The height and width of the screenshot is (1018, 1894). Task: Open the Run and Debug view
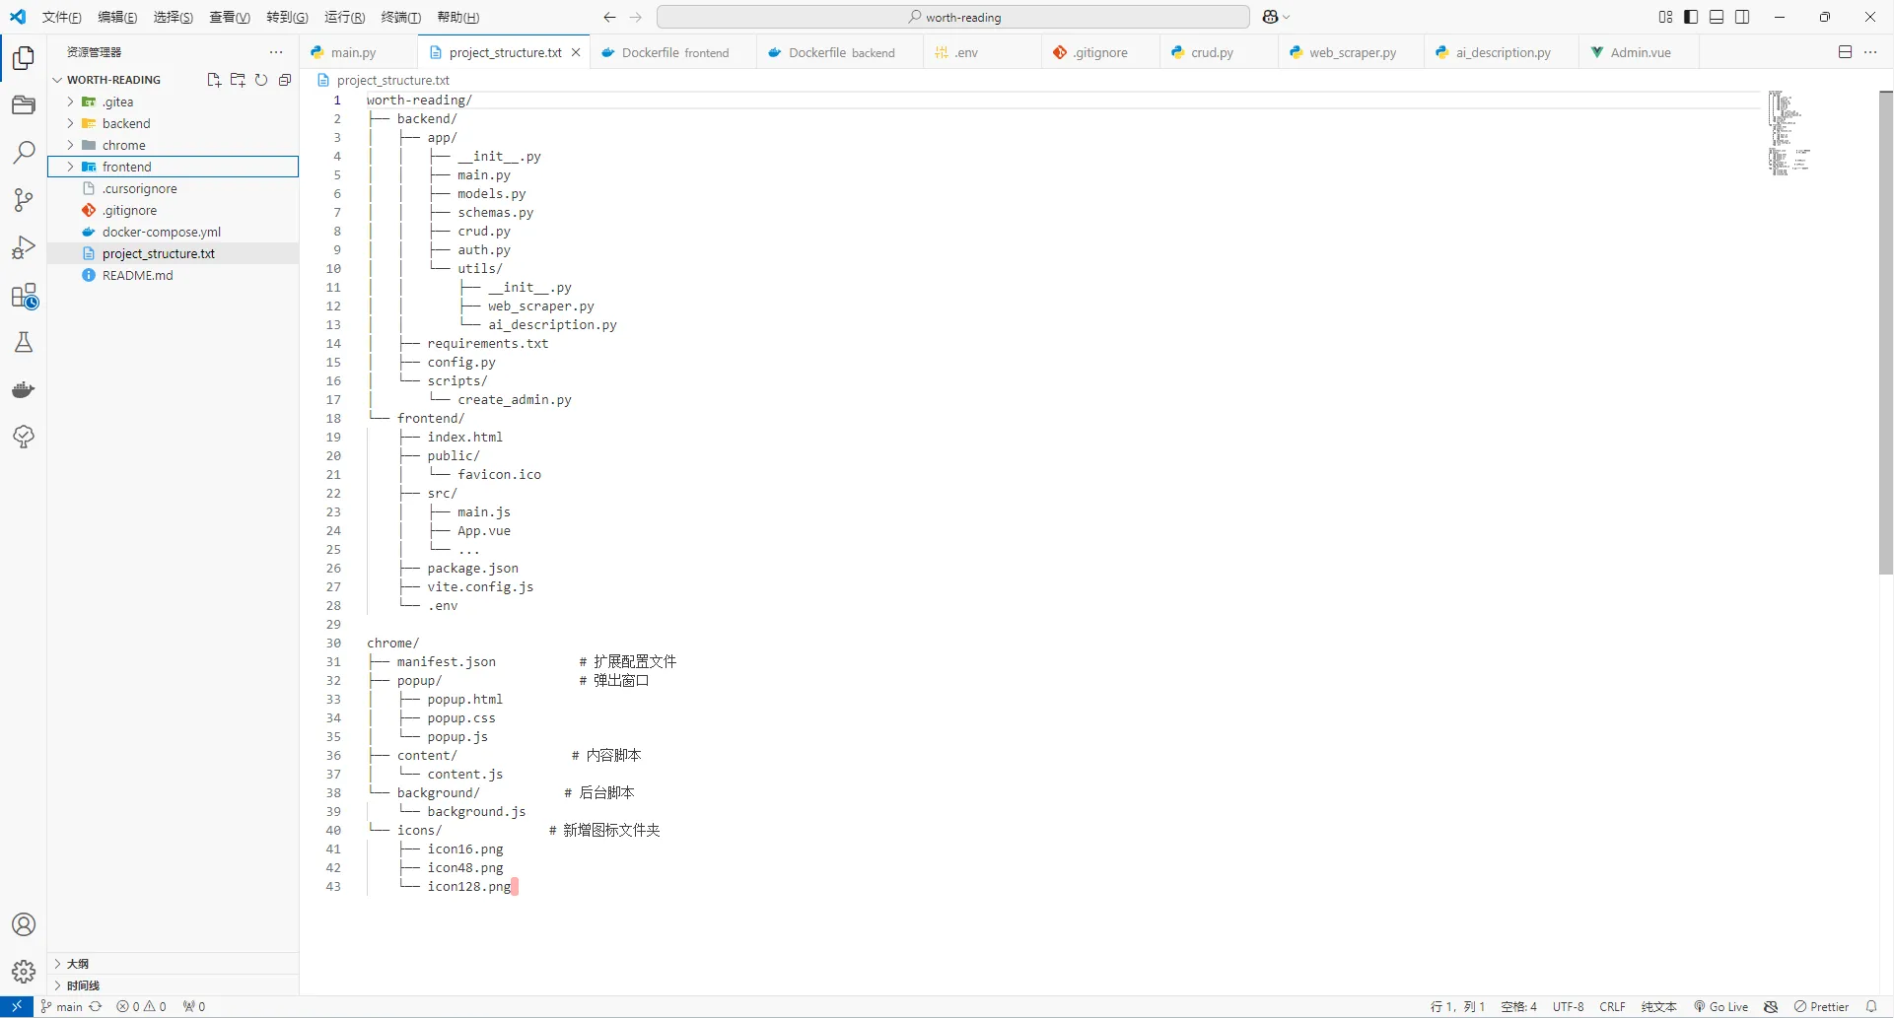24,247
